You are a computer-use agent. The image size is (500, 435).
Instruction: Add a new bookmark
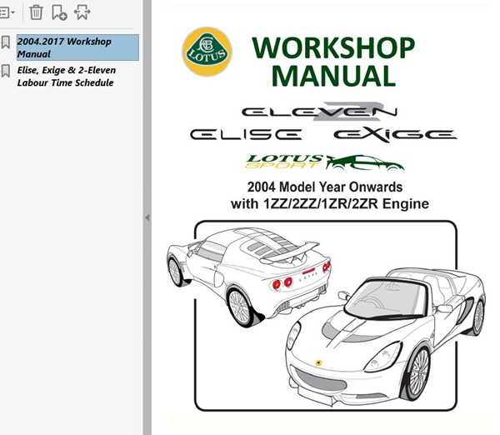click(x=59, y=12)
